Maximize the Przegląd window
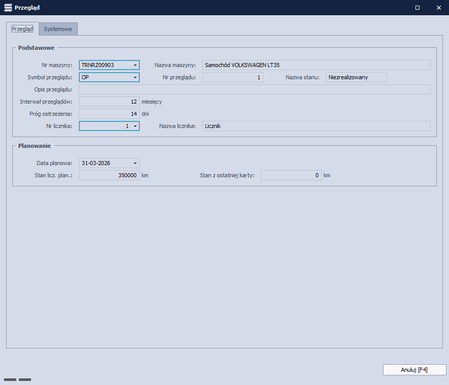 pyautogui.click(x=417, y=8)
